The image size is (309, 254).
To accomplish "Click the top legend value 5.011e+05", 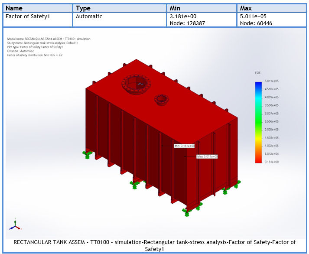I will (x=272, y=81).
